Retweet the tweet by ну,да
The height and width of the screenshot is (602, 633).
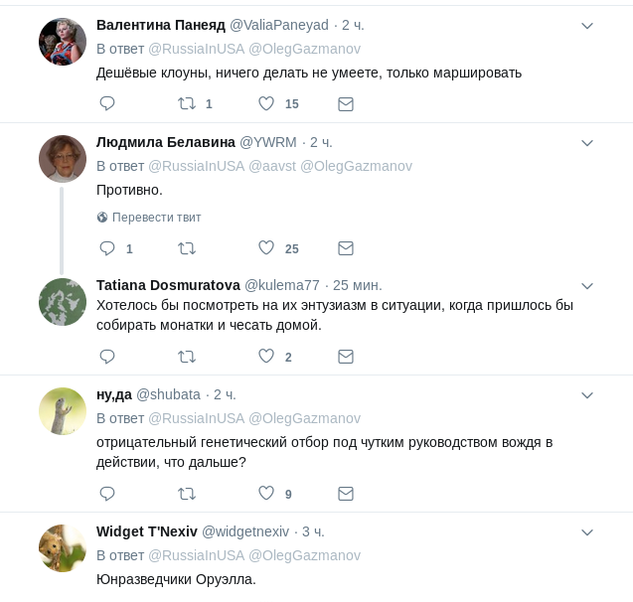click(x=186, y=493)
